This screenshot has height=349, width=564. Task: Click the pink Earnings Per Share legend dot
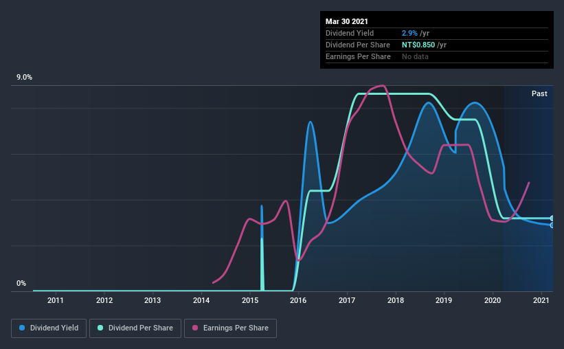(x=195, y=328)
